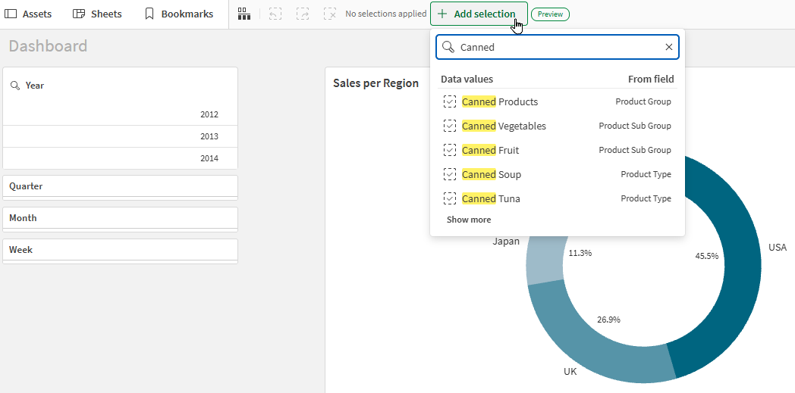Click the Add selection button

[x=479, y=14]
